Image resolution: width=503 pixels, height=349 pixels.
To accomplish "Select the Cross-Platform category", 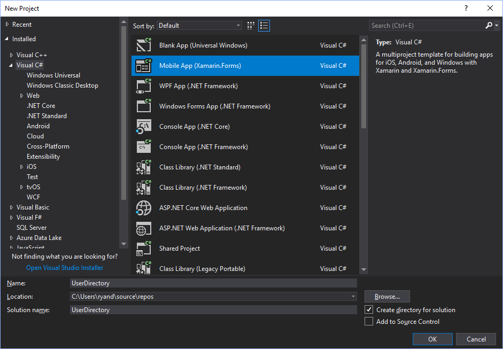I will point(48,146).
